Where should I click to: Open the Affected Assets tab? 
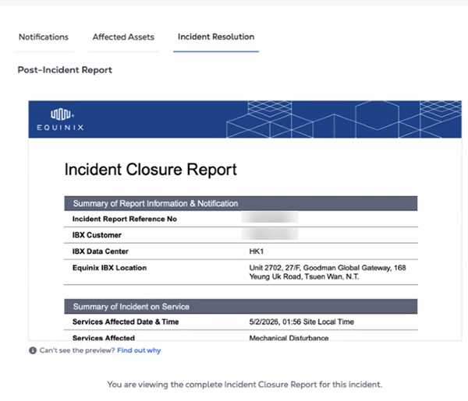123,37
